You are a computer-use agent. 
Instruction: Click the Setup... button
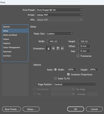(31, 109)
